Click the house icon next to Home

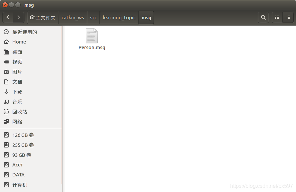[6, 42]
